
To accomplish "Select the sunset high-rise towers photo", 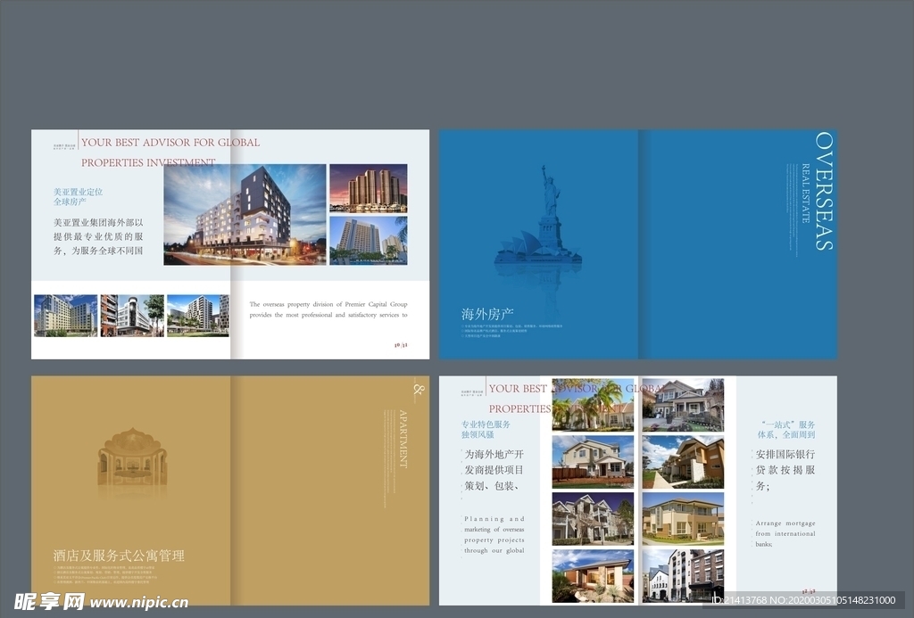I will pyautogui.click(x=369, y=187).
